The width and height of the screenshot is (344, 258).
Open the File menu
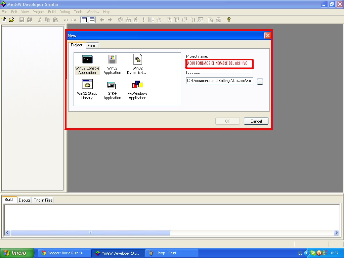(4, 12)
